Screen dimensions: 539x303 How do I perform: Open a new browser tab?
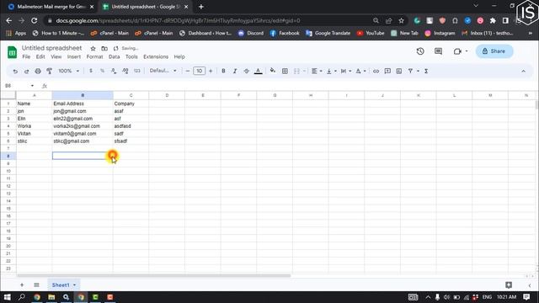tap(201, 7)
